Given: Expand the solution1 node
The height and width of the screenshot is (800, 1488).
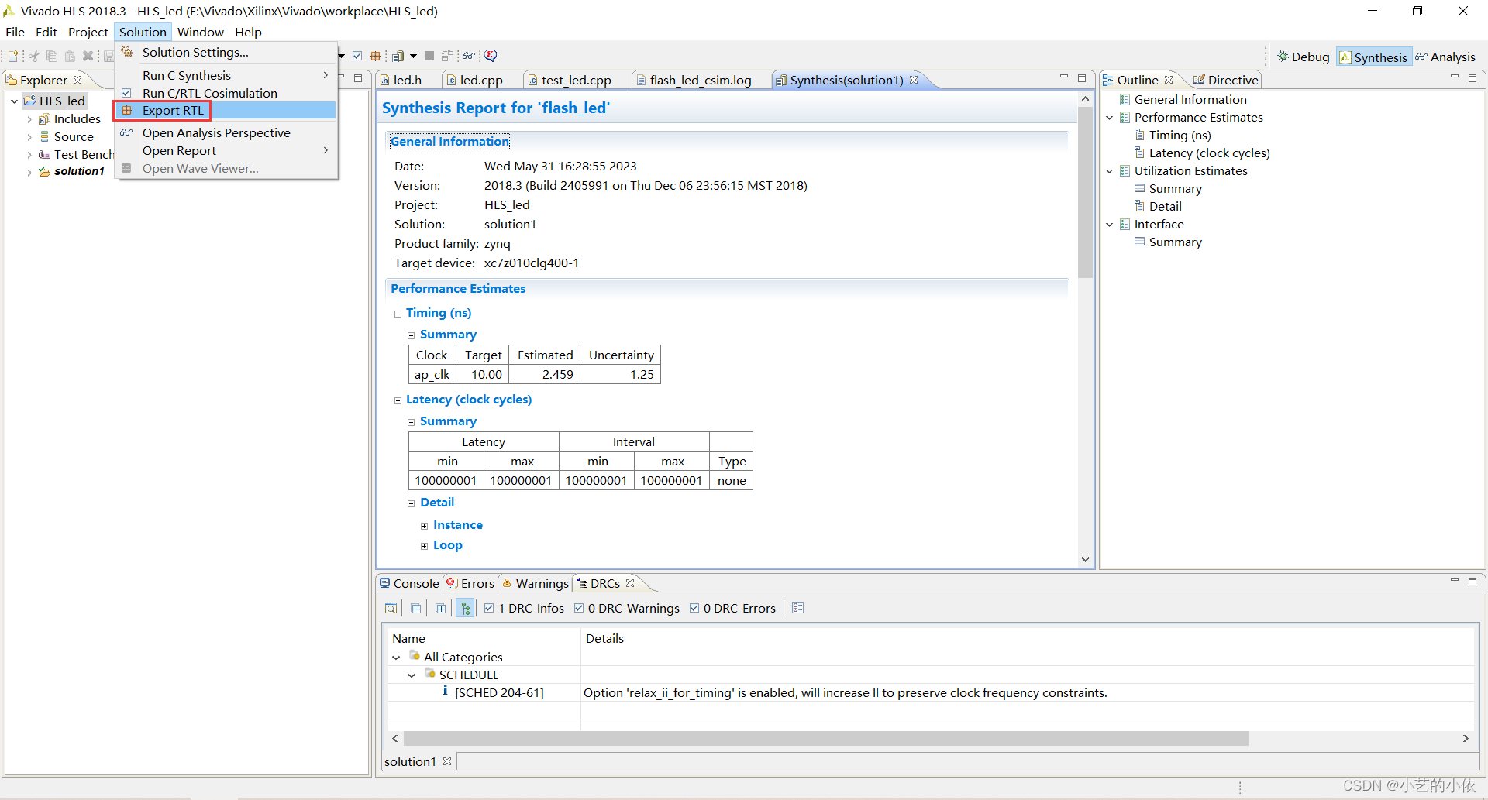Looking at the screenshot, I should click(29, 172).
